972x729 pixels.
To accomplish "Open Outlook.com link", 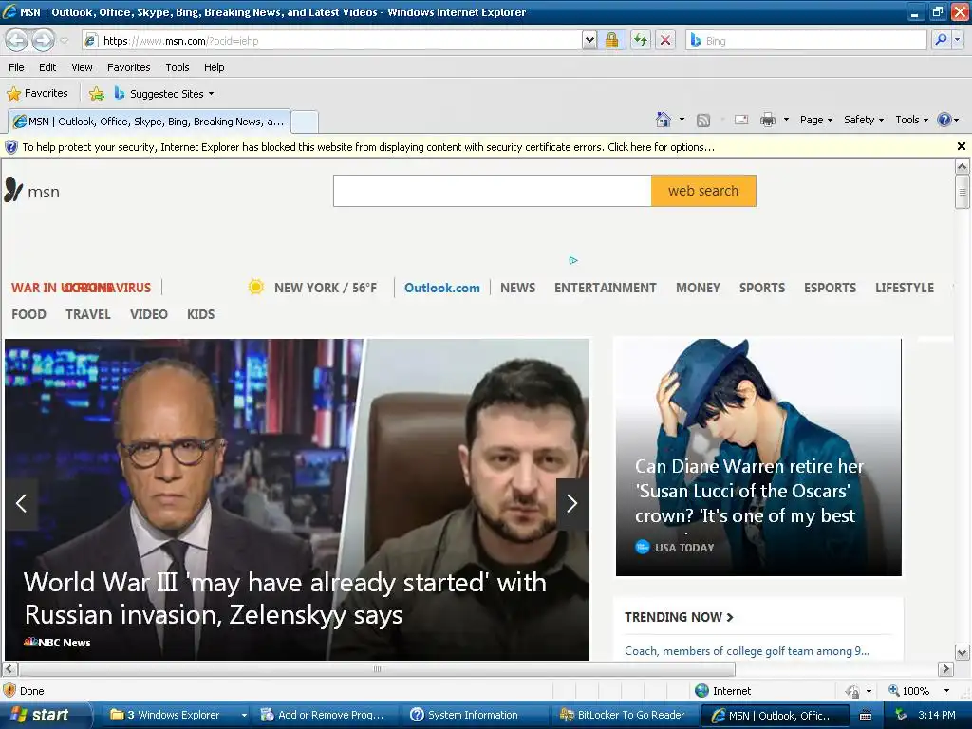I will tap(442, 288).
